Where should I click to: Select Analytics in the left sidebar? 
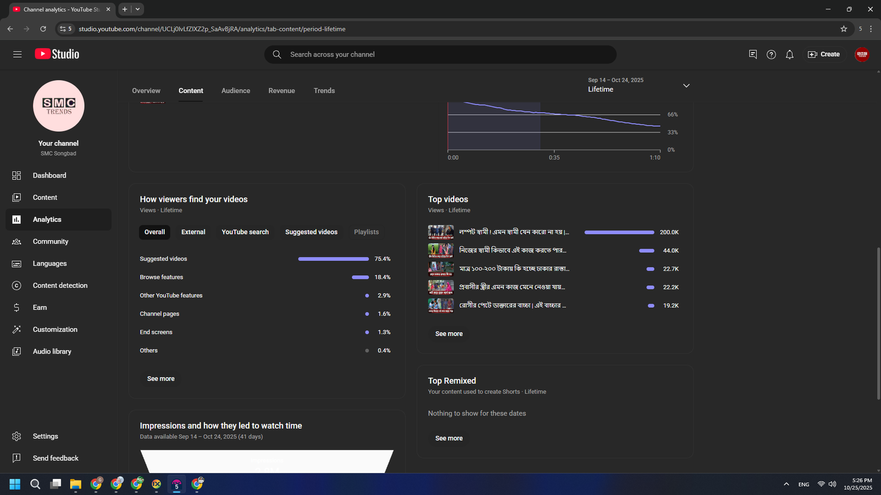(x=58, y=219)
